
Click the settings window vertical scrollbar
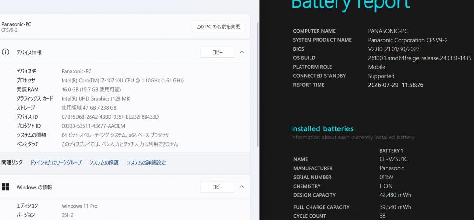click(258, 84)
